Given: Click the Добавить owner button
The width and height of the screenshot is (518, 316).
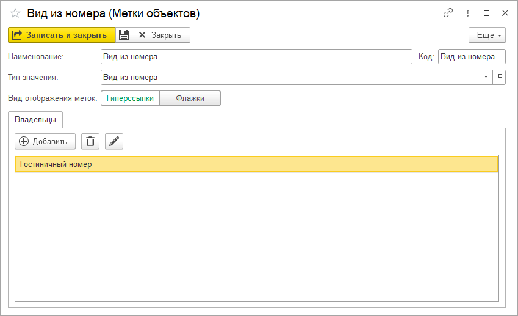Looking at the screenshot, I should 45,141.
